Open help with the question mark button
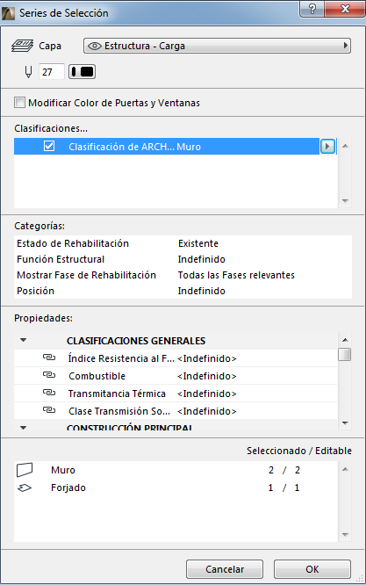 (x=312, y=9)
